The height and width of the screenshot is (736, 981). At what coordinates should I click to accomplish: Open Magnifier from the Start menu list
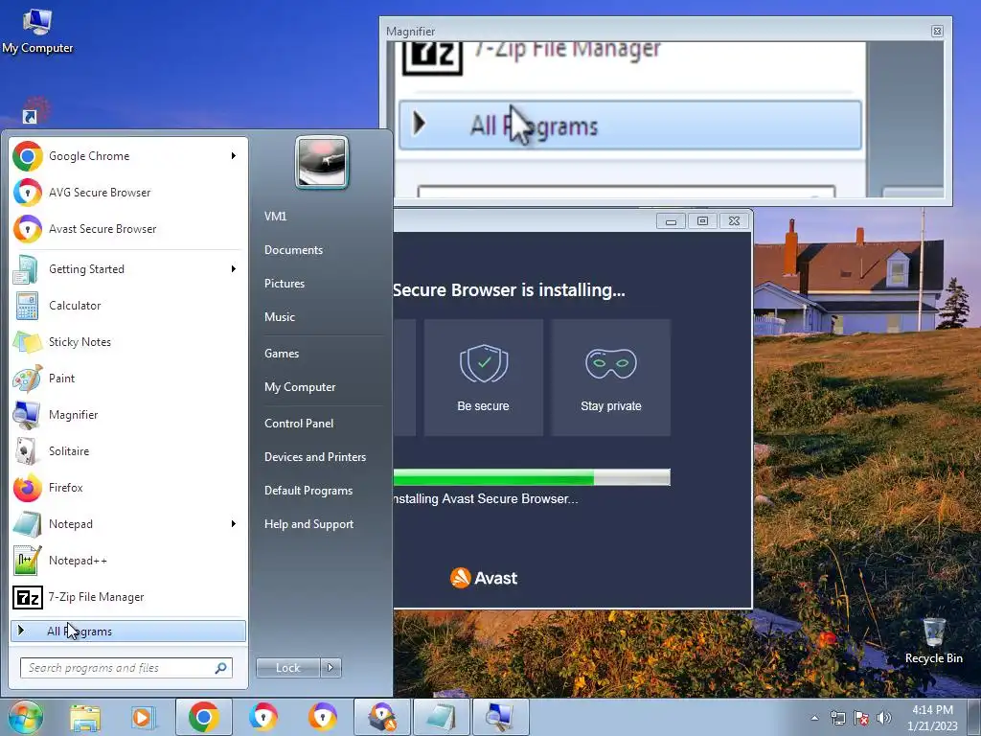(128, 414)
